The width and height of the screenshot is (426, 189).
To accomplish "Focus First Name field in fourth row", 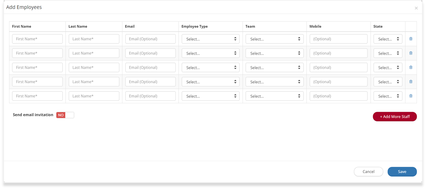I will tap(38, 82).
